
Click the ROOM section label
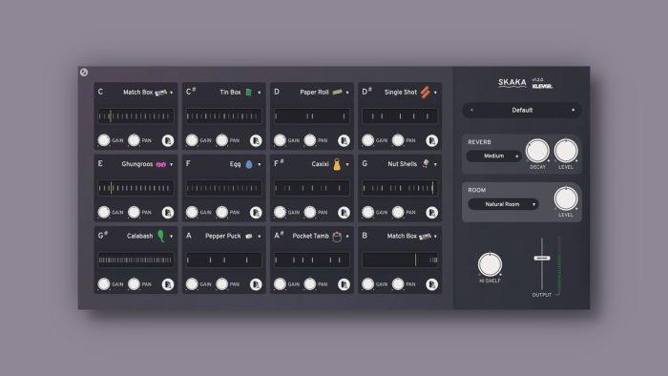point(477,190)
